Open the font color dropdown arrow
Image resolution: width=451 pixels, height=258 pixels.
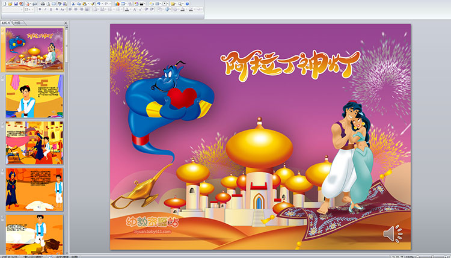click(x=130, y=9)
